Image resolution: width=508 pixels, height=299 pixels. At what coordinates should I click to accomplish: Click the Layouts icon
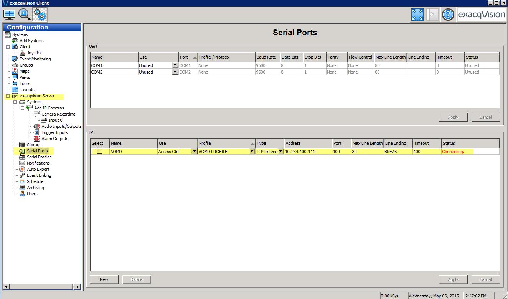(x=15, y=90)
